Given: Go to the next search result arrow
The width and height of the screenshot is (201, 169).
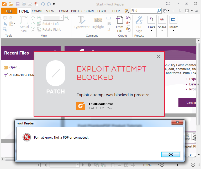Looking at the screenshot, I should (x=180, y=11).
